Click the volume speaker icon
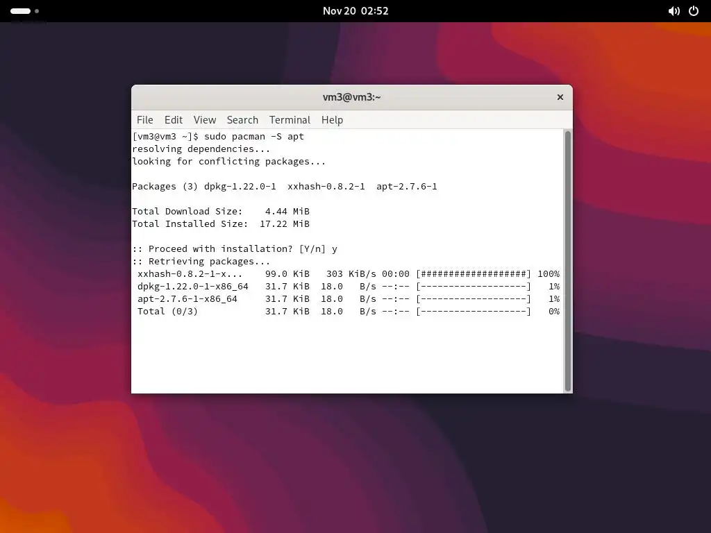Viewport: 711px width, 533px height. click(x=674, y=11)
